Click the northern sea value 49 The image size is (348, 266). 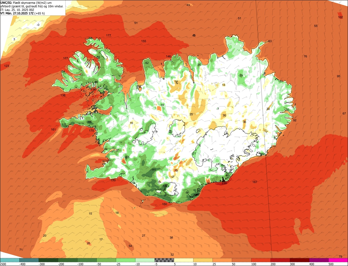pos(188,5)
